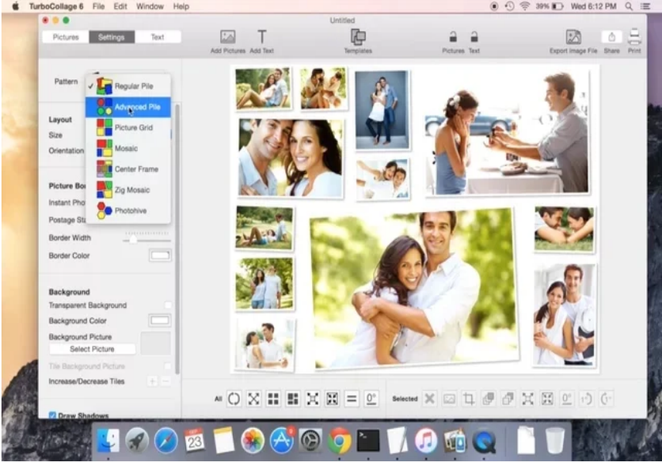This screenshot has height=462, width=662.
Task: Click the Select Picture button
Action: 92,349
